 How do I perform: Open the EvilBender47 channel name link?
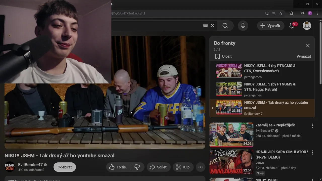30,165
